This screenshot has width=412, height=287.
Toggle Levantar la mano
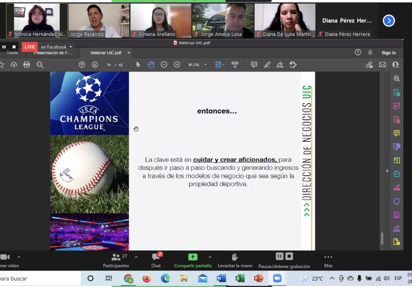tap(235, 260)
